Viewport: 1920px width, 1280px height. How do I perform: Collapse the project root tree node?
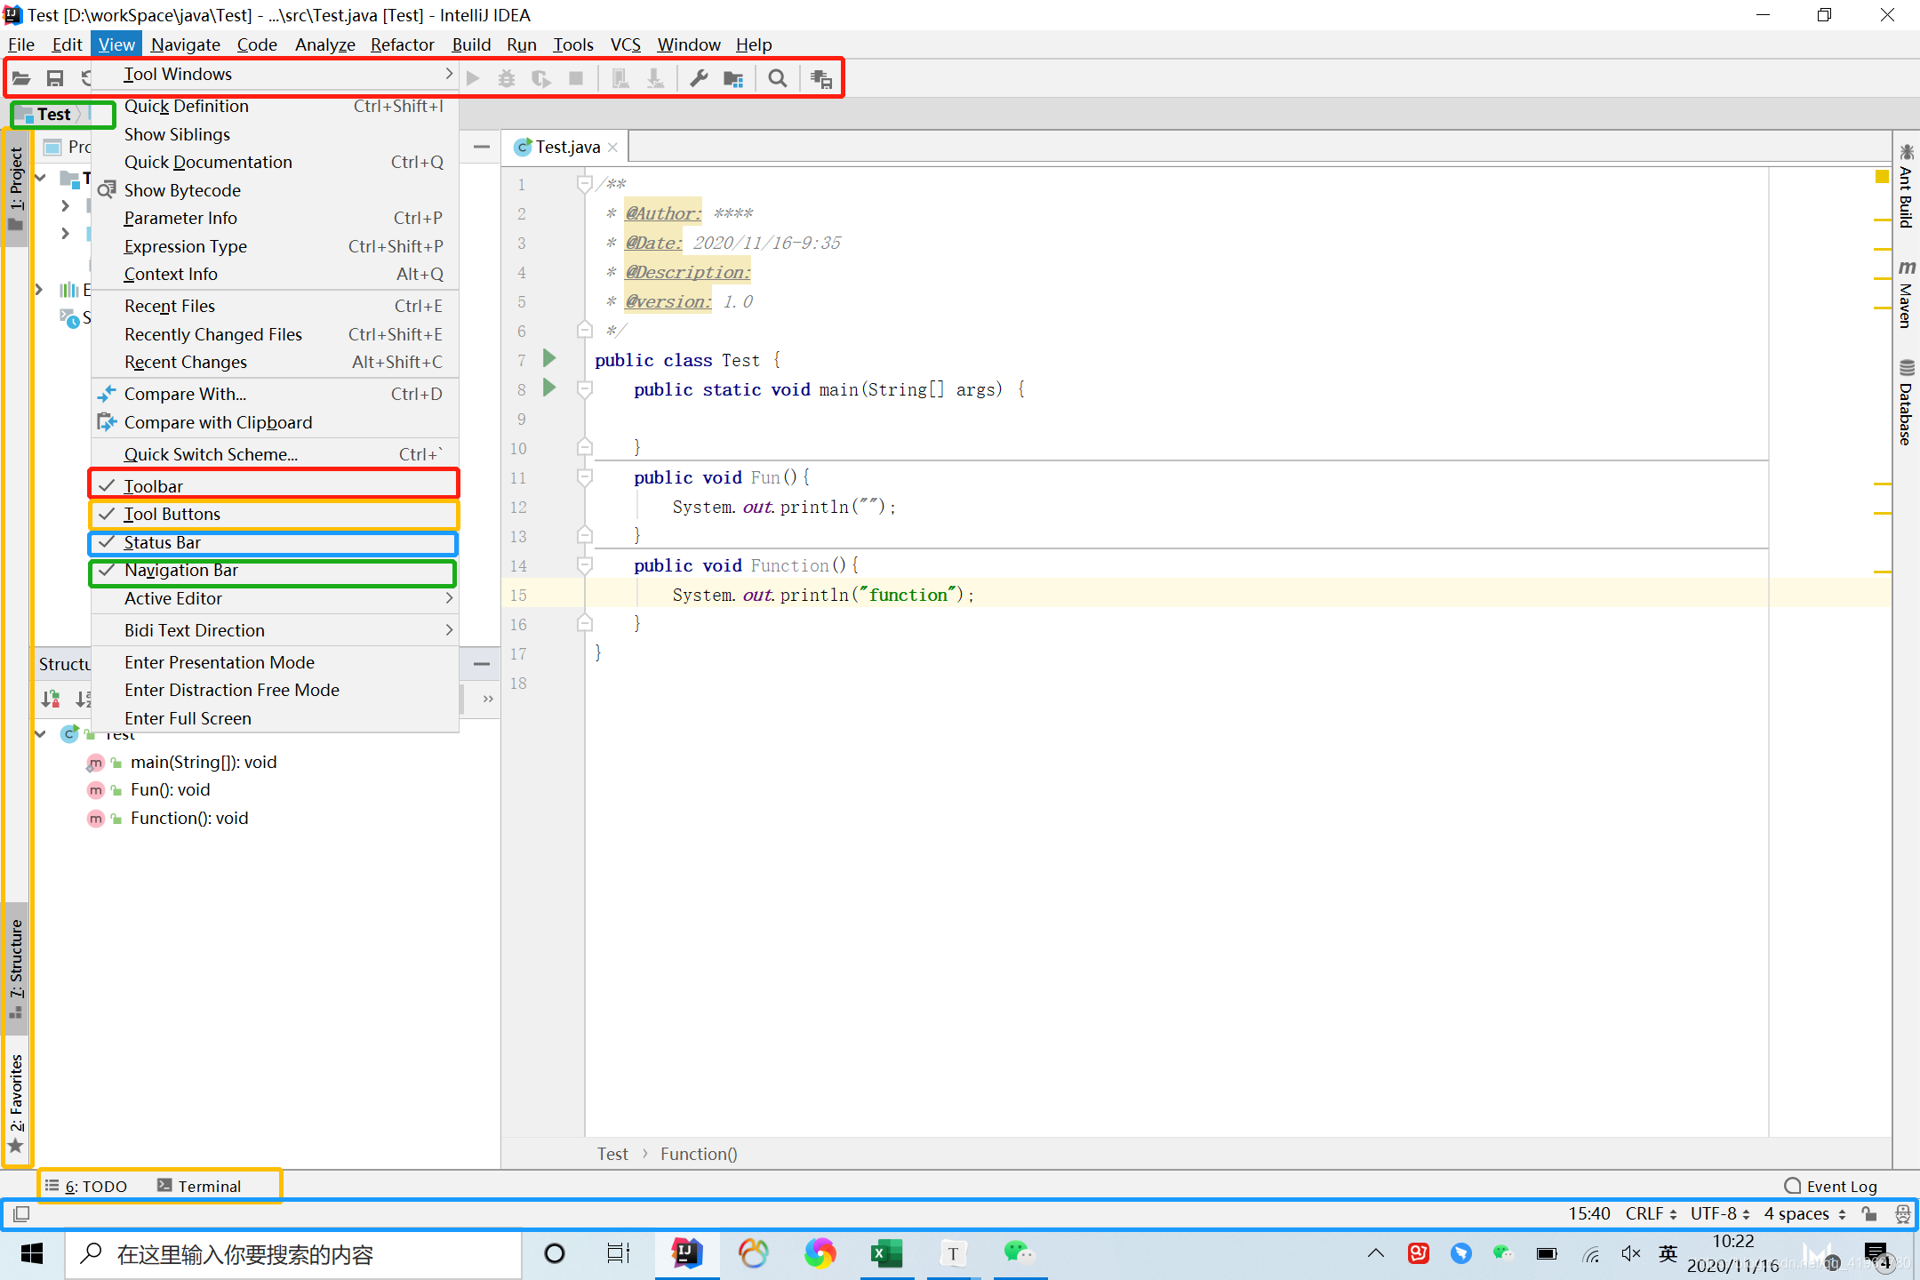[40, 178]
